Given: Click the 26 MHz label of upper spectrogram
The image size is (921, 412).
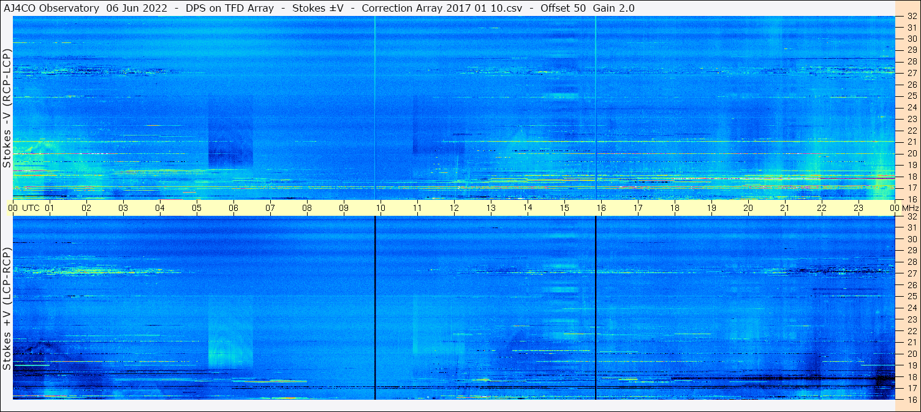Looking at the screenshot, I should point(911,84).
